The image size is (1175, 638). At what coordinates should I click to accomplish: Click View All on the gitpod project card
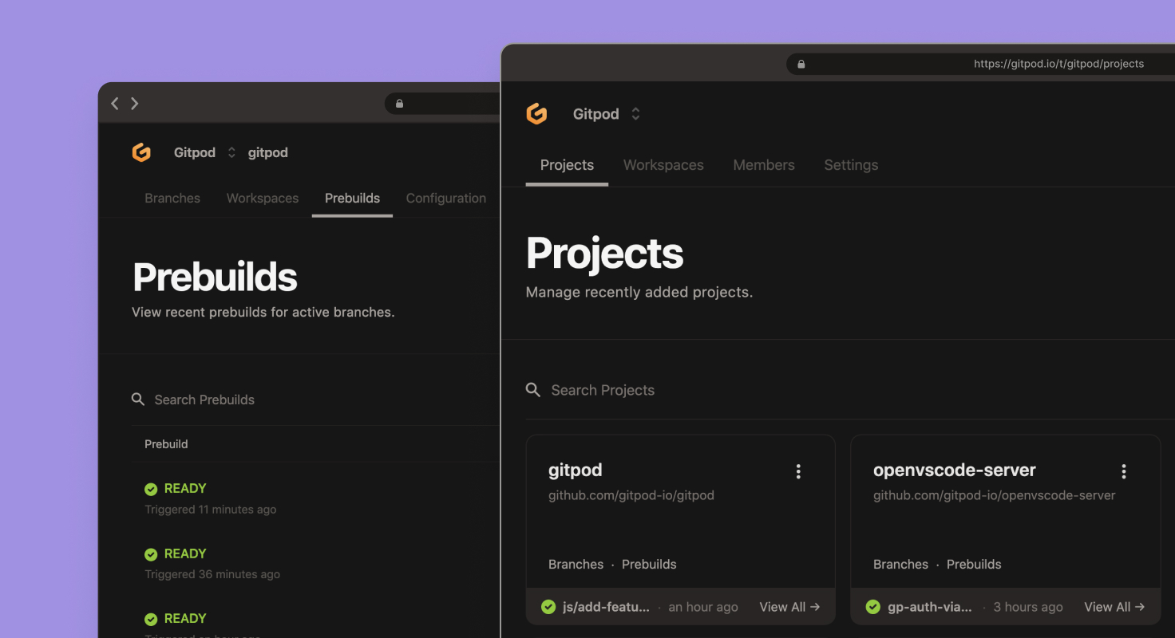pyautogui.click(x=789, y=607)
